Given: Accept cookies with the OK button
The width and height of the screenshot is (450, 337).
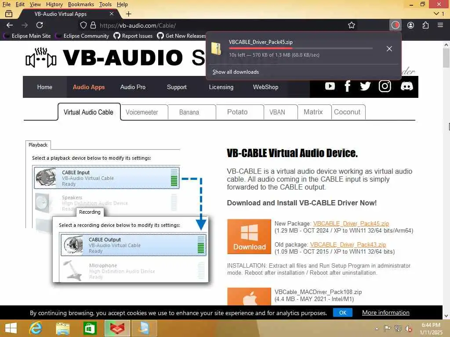Looking at the screenshot, I should click(x=343, y=312).
